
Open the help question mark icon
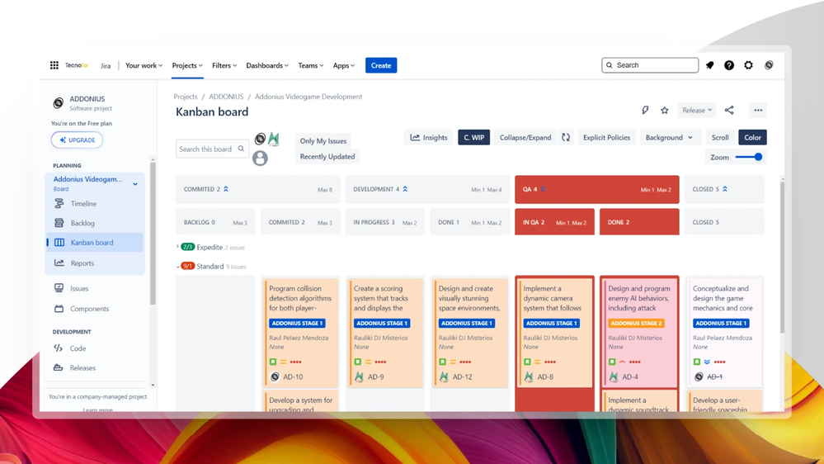click(x=729, y=65)
